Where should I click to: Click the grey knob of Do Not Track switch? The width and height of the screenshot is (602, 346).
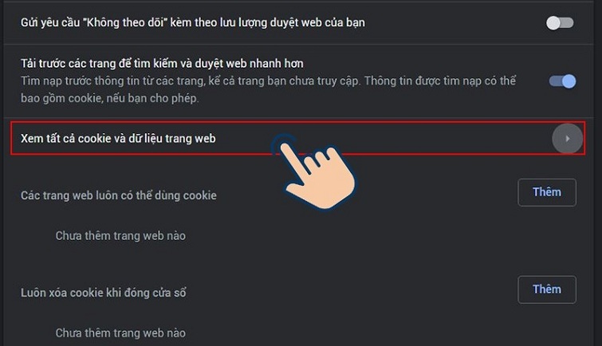[553, 23]
